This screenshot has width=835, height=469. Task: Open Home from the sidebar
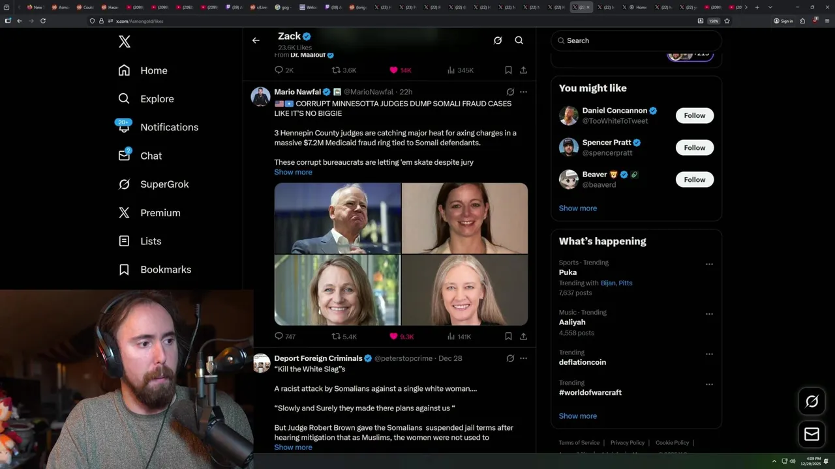coord(143,70)
